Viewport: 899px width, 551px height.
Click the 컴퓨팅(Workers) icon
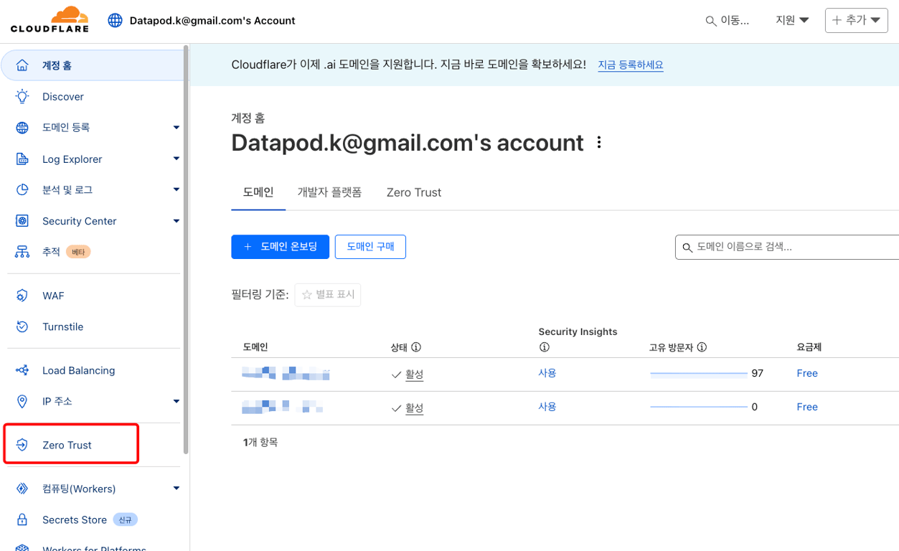(22, 489)
